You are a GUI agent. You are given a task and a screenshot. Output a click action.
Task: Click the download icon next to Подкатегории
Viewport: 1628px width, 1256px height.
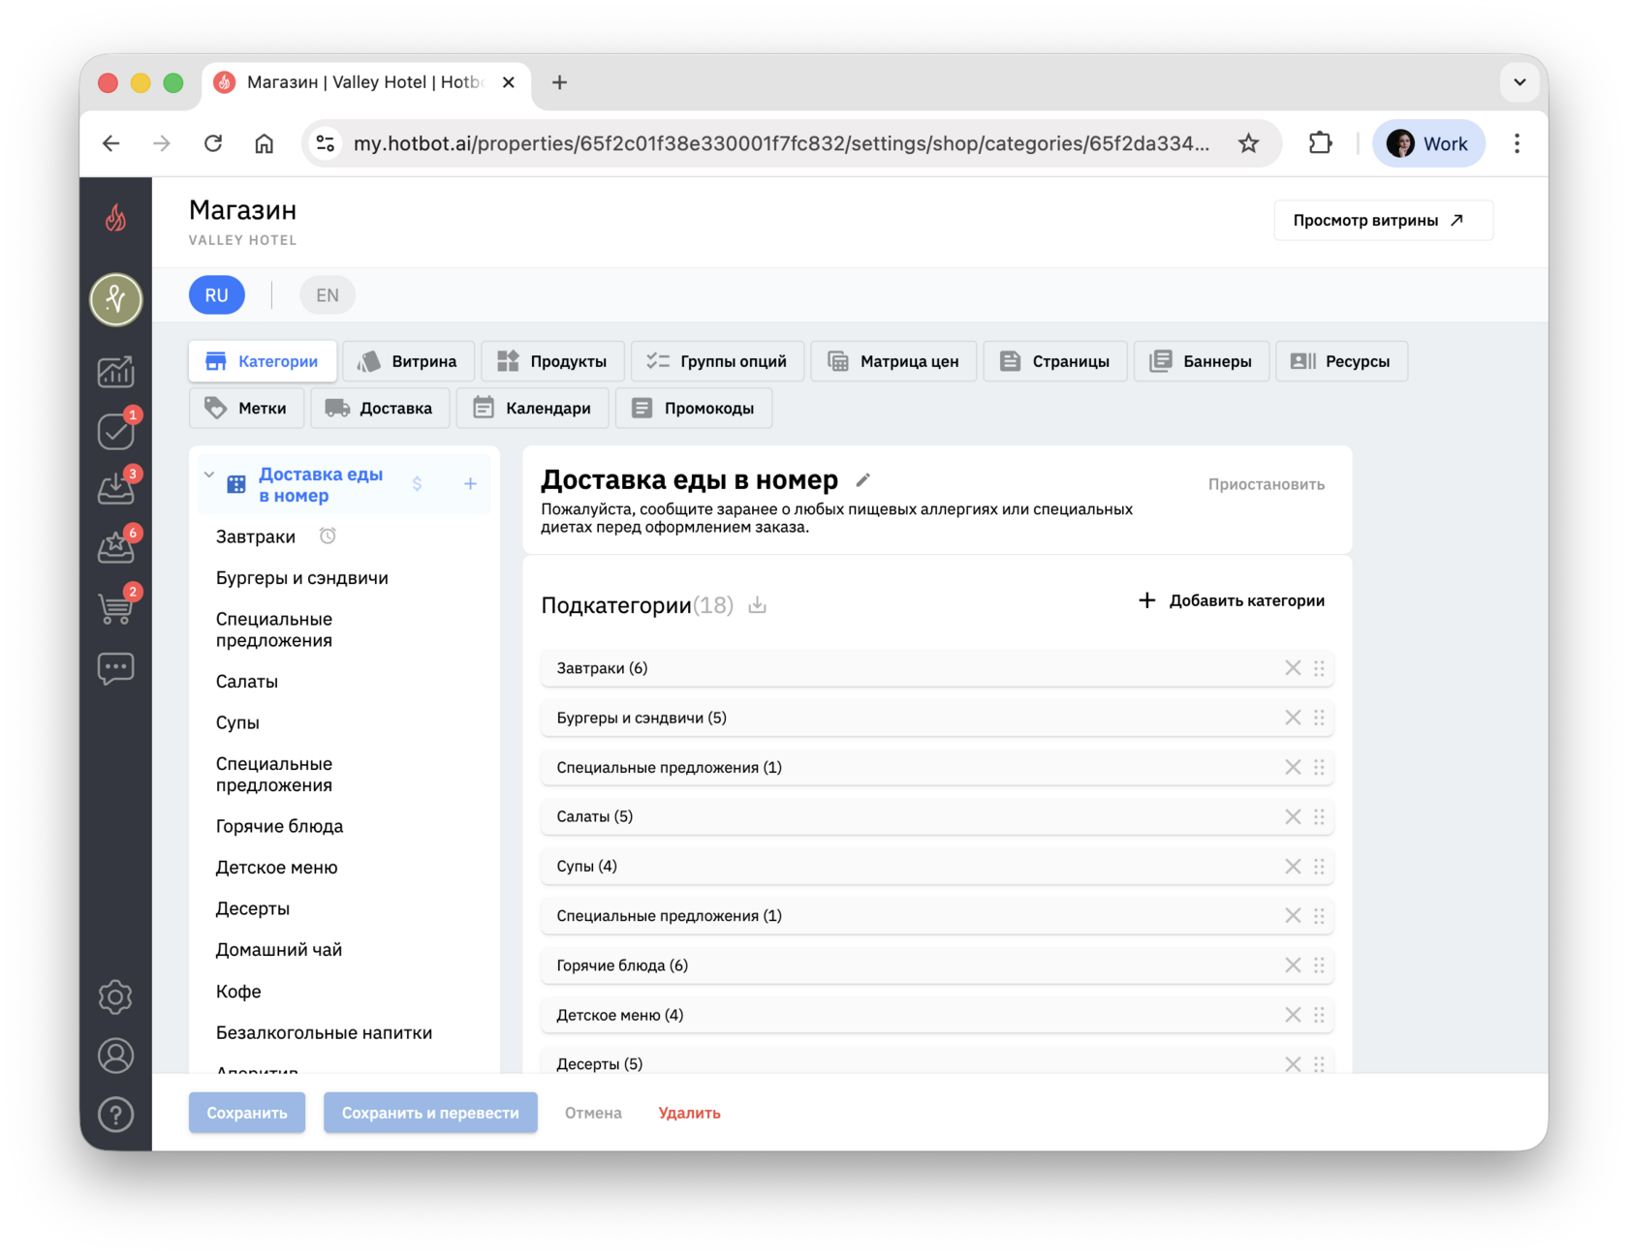758,605
